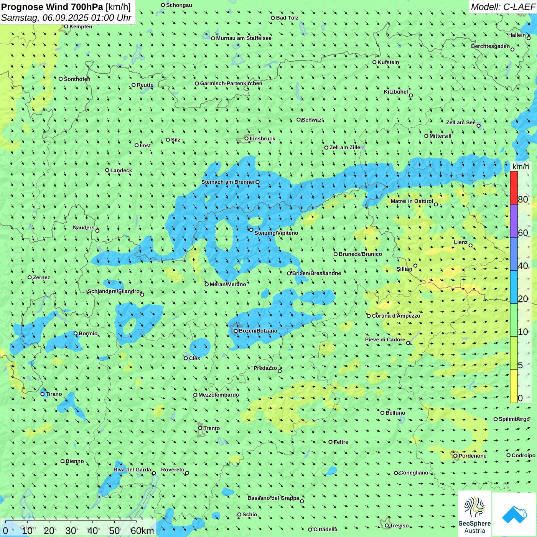Click the purple 60-80 km/h legend color
This screenshot has width=537, height=537.
(x=514, y=221)
